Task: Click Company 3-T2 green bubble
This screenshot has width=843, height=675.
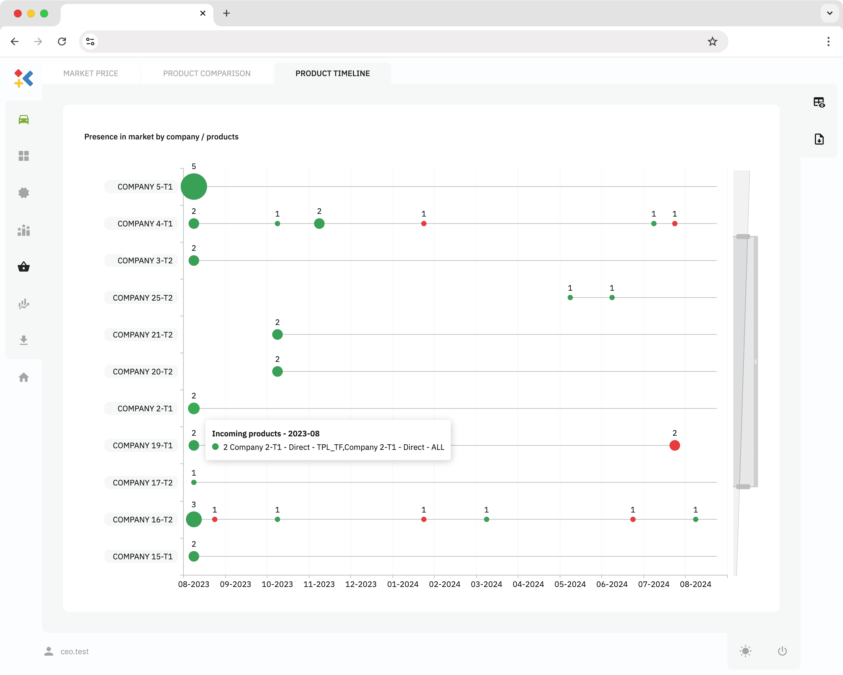Action: 194,260
